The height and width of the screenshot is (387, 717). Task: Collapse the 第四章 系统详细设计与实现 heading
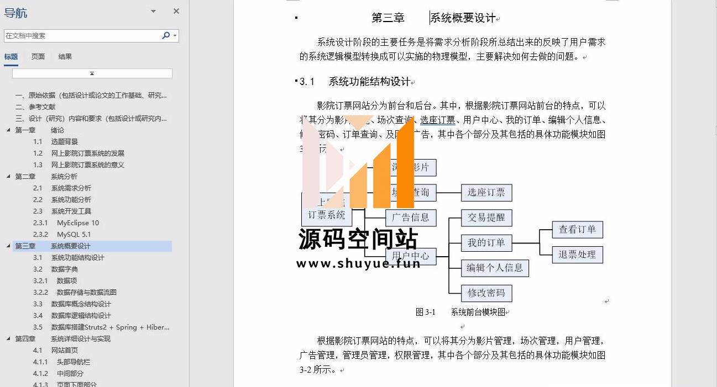click(8, 339)
